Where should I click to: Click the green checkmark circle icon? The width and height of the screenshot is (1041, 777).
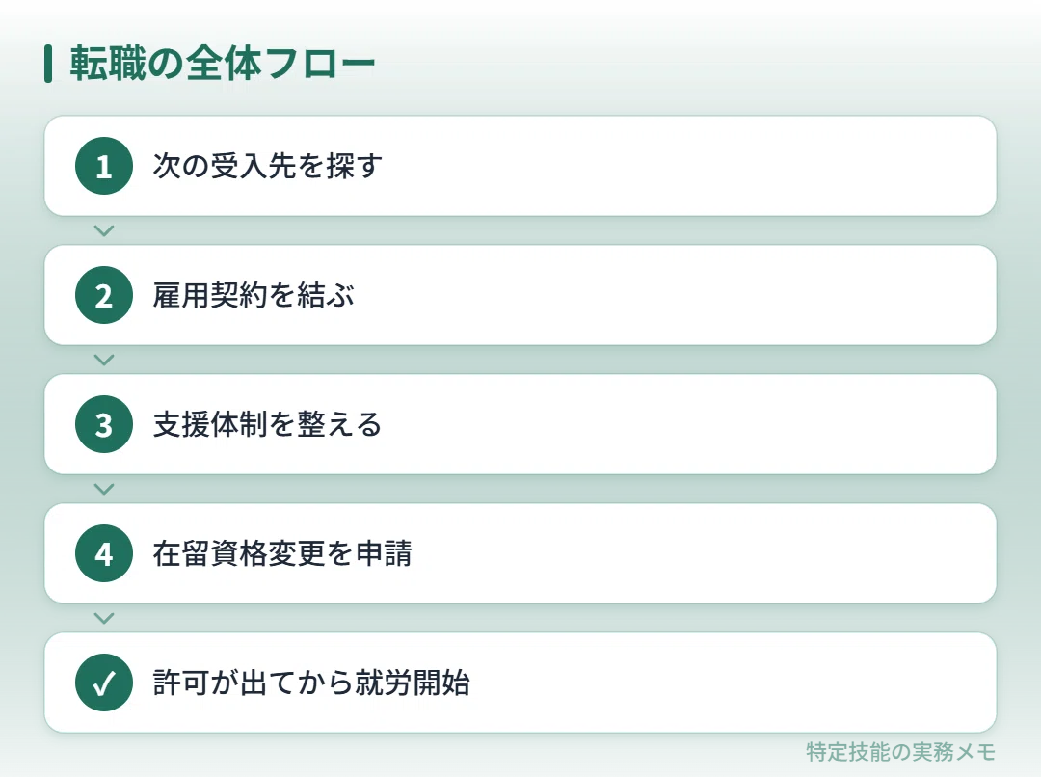[x=104, y=683]
